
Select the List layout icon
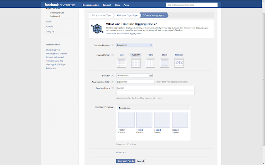(x=121, y=63)
